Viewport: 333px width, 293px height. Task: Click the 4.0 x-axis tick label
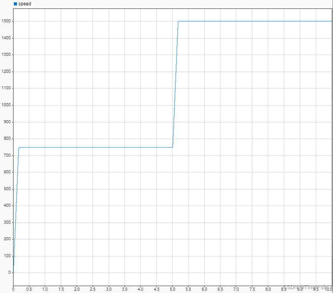(x=140, y=289)
